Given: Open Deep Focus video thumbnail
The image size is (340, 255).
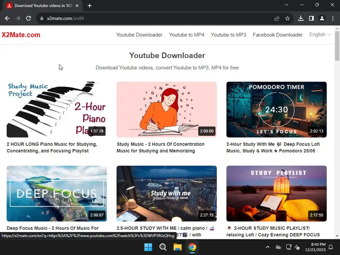Looking at the screenshot, I should 57,194.
